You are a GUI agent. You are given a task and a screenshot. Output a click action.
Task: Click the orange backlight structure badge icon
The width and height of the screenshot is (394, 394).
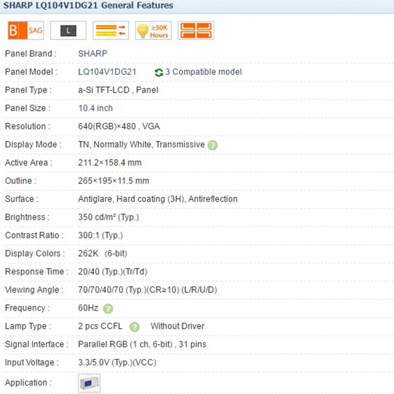click(196, 31)
